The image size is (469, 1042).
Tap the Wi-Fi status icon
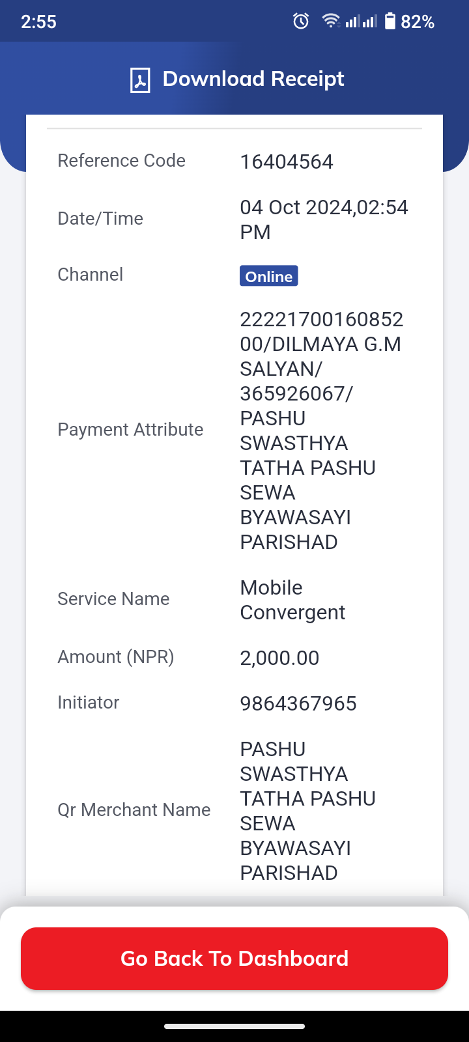(331, 21)
